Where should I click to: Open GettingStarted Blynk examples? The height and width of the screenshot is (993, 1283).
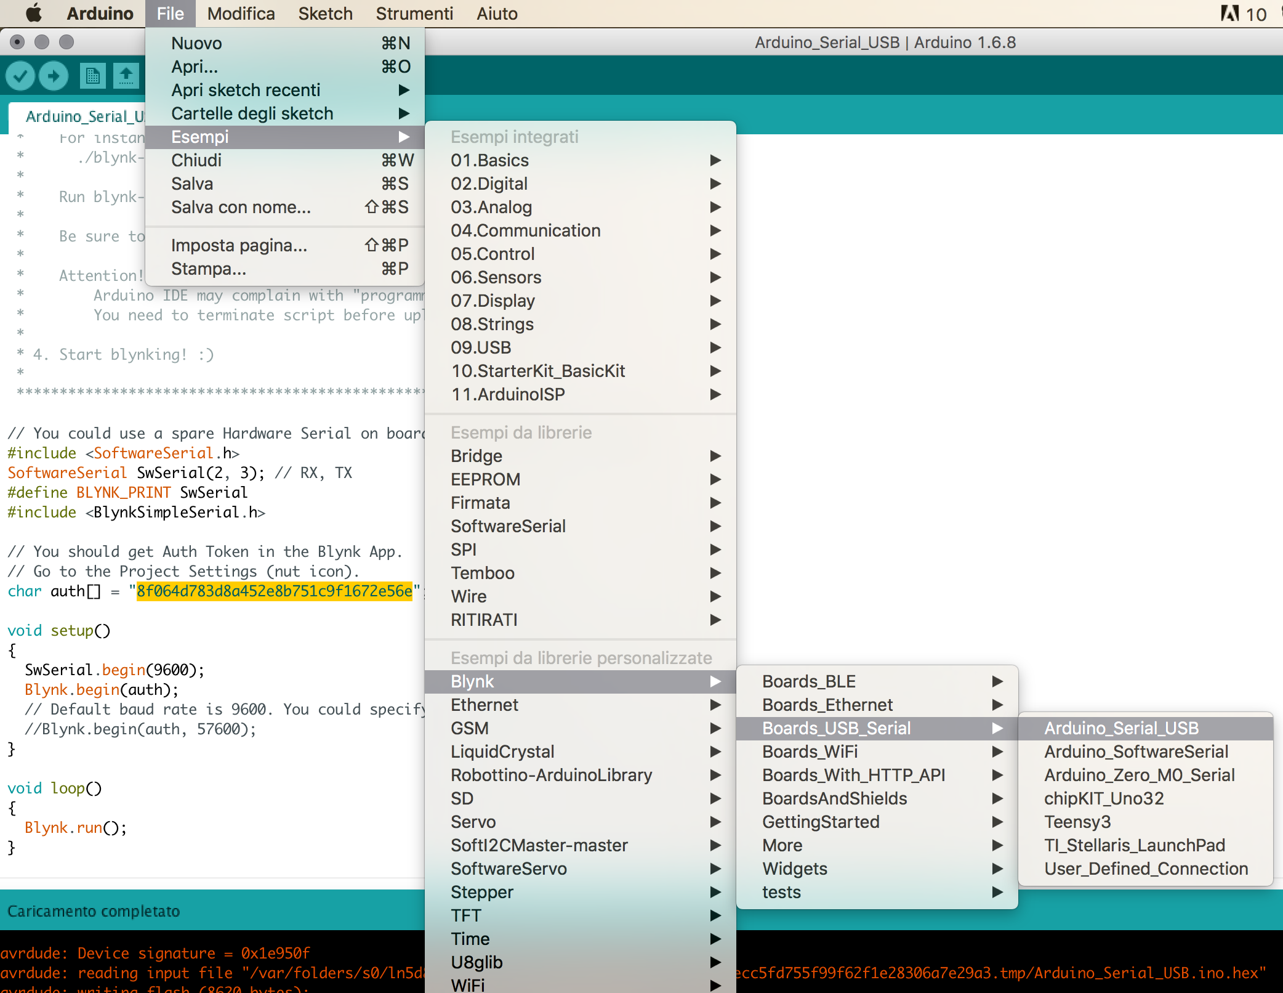[877, 822]
